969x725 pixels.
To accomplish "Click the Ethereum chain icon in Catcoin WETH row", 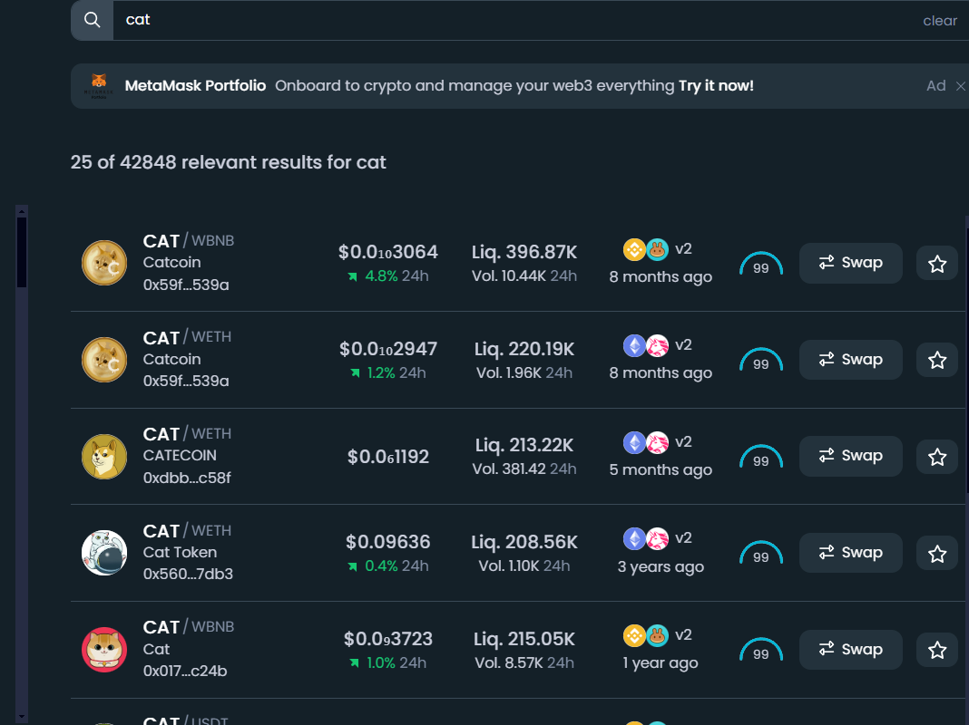I will click(634, 346).
